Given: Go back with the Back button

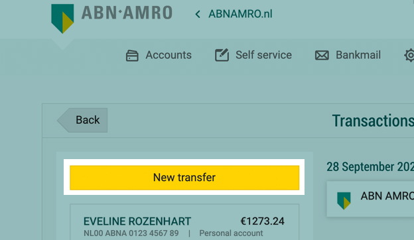Looking at the screenshot, I should point(82,120).
